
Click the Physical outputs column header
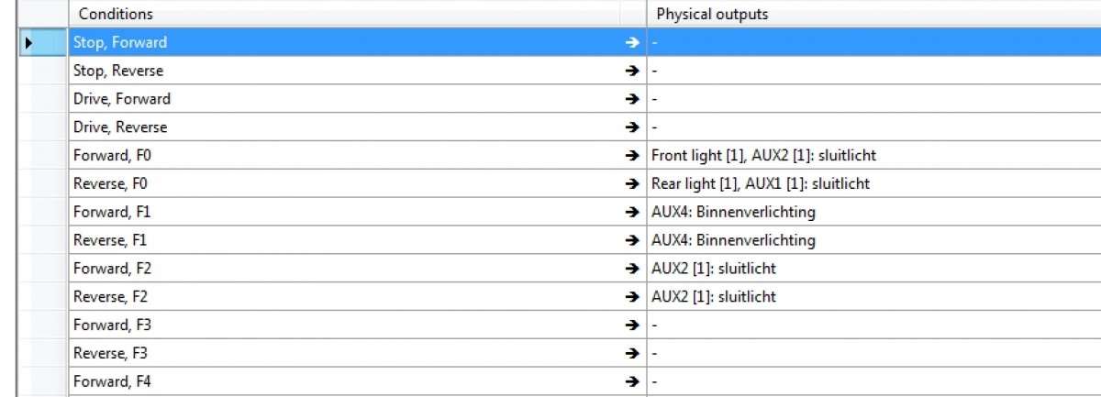[x=873, y=14]
